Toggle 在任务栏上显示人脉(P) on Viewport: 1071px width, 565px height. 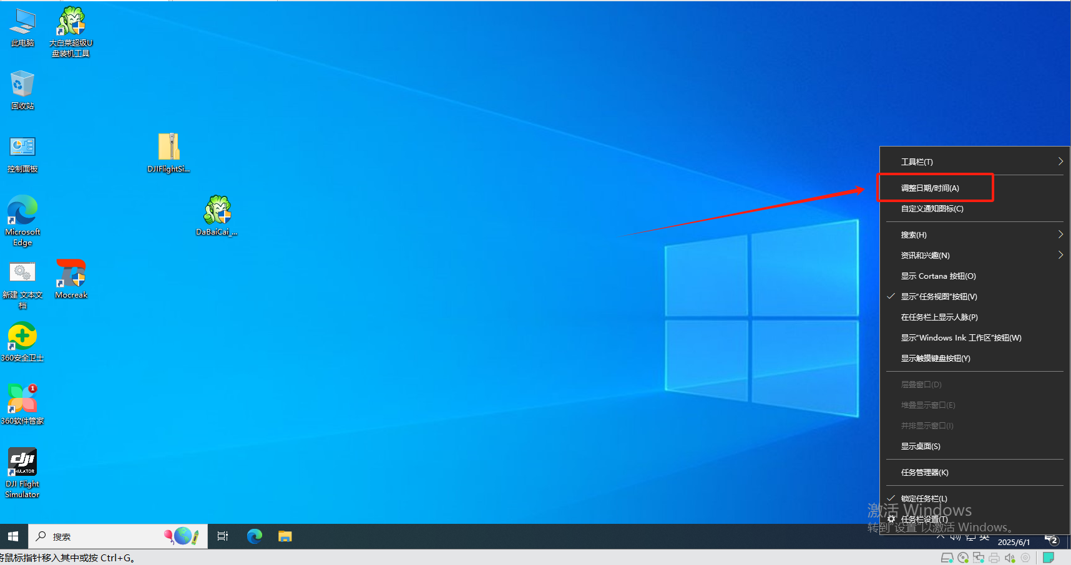click(x=974, y=317)
